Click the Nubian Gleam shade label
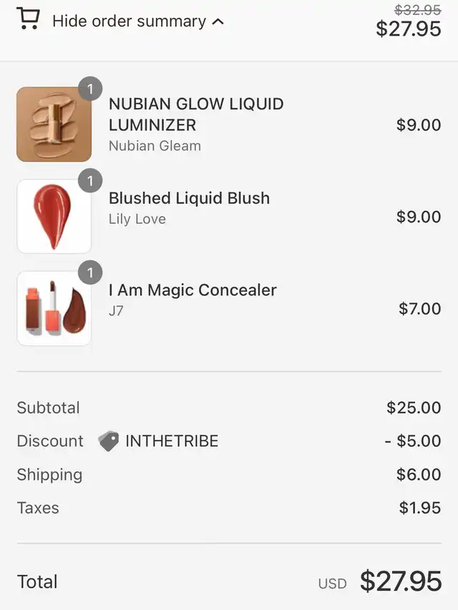This screenshot has height=610, width=458. coord(155,146)
